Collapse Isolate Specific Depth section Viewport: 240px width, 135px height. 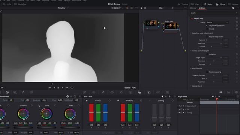tap(191, 51)
